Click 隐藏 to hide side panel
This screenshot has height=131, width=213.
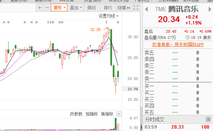[124, 8]
